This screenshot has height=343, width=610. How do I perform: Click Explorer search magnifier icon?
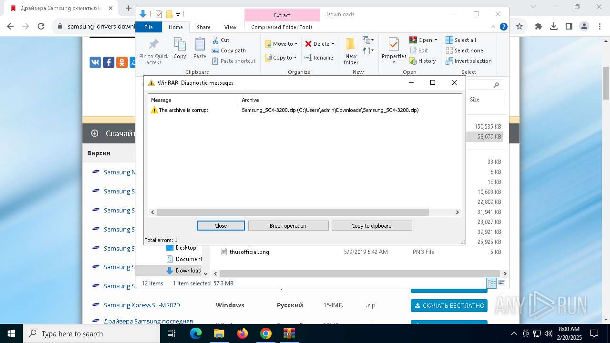496,85
